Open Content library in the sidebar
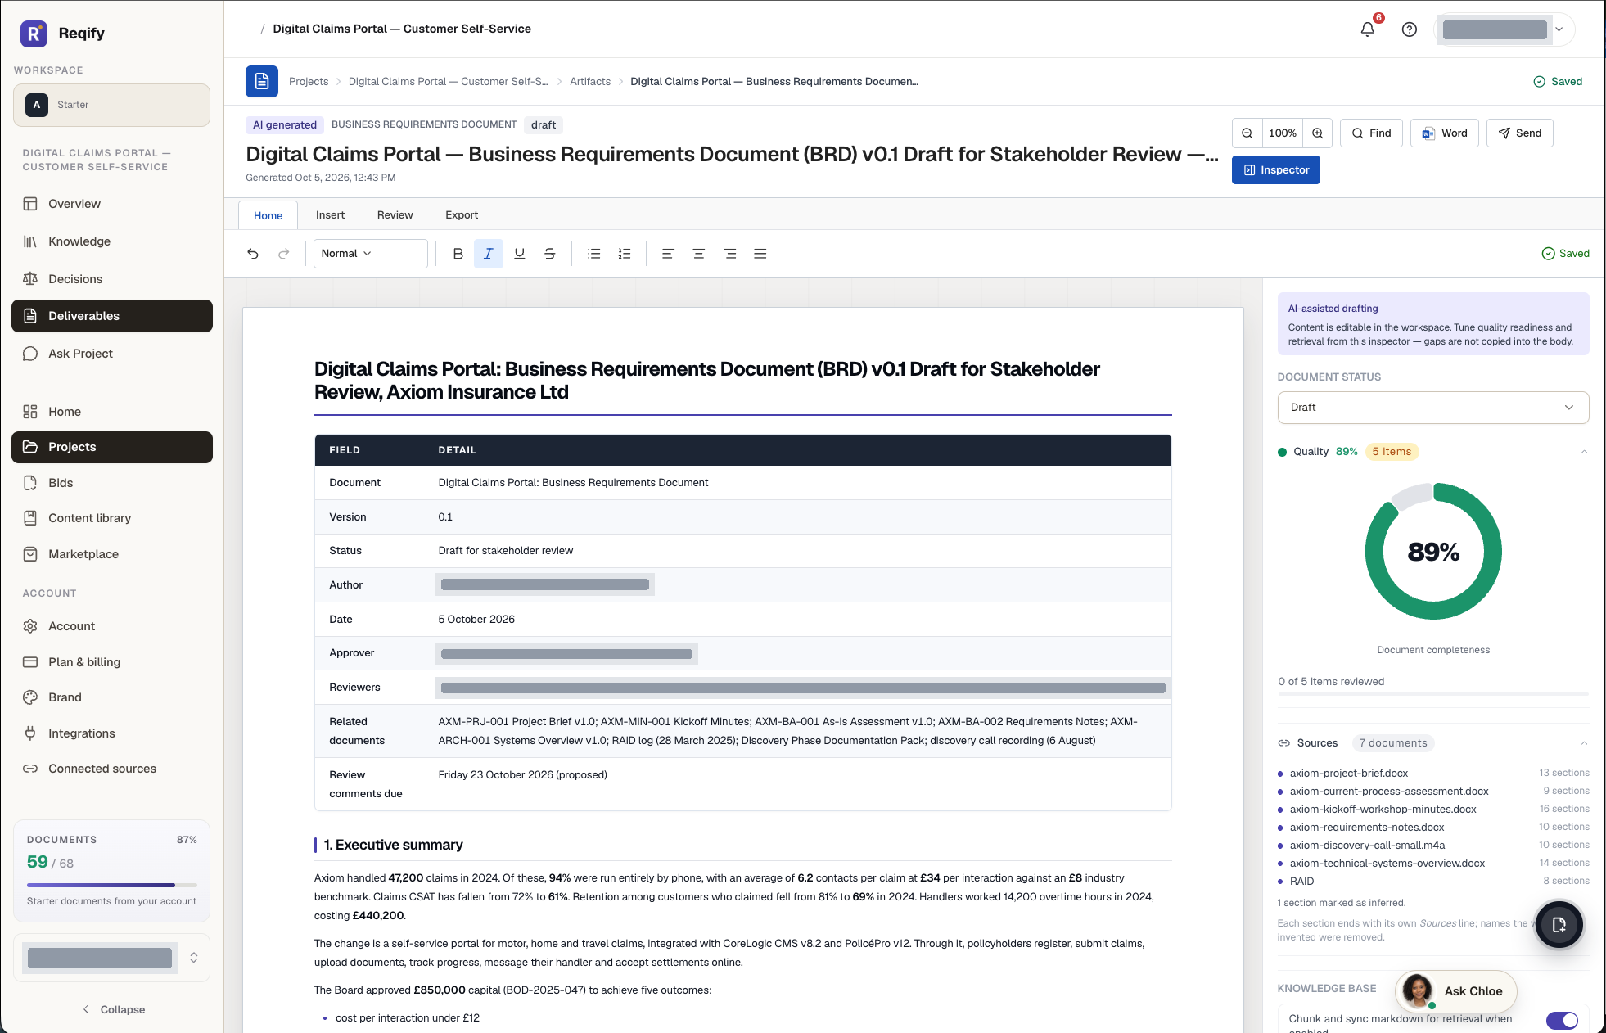This screenshot has height=1033, width=1606. click(x=111, y=518)
